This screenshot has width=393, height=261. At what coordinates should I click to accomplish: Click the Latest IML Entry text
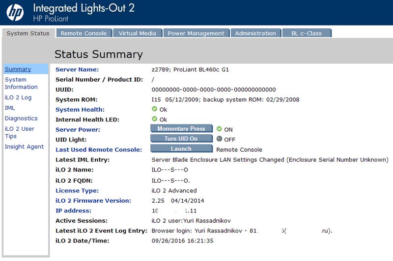click(x=270, y=160)
